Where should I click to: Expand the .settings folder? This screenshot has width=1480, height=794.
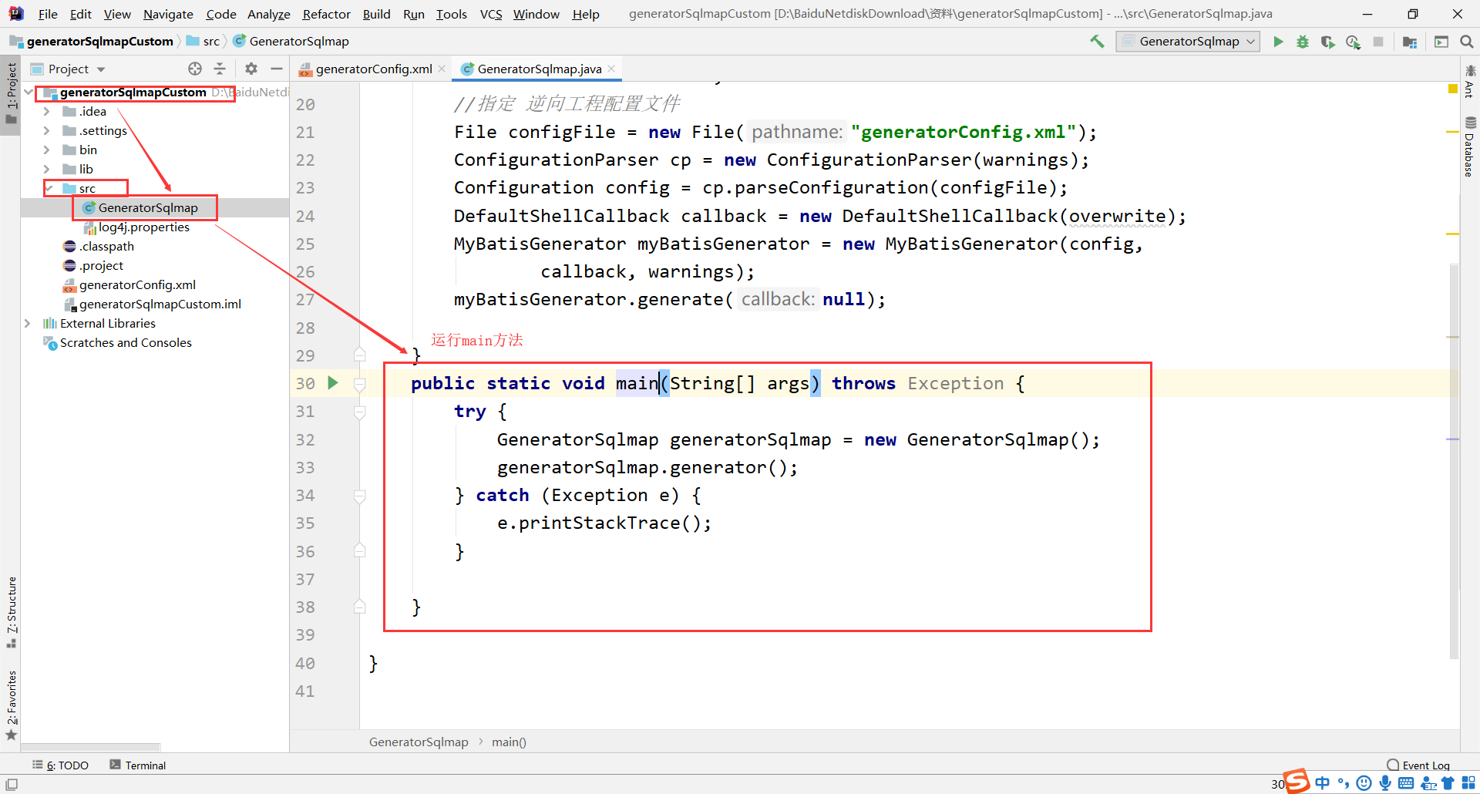[x=46, y=130]
